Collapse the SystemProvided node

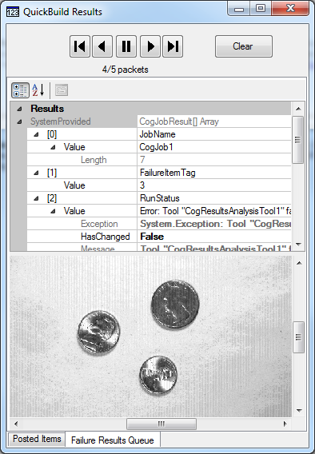point(19,121)
